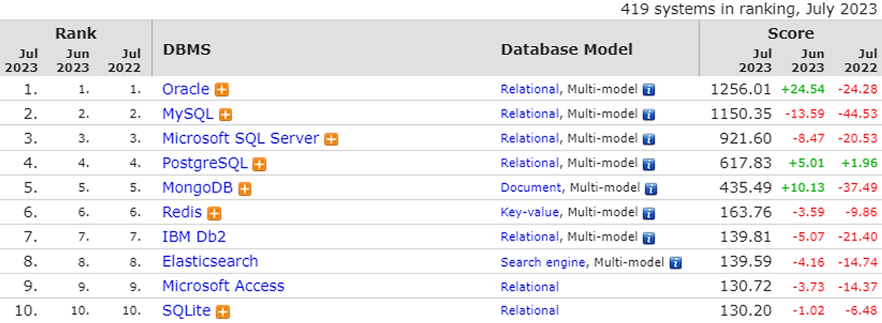Click Relational link in MySQL row

[530, 114]
